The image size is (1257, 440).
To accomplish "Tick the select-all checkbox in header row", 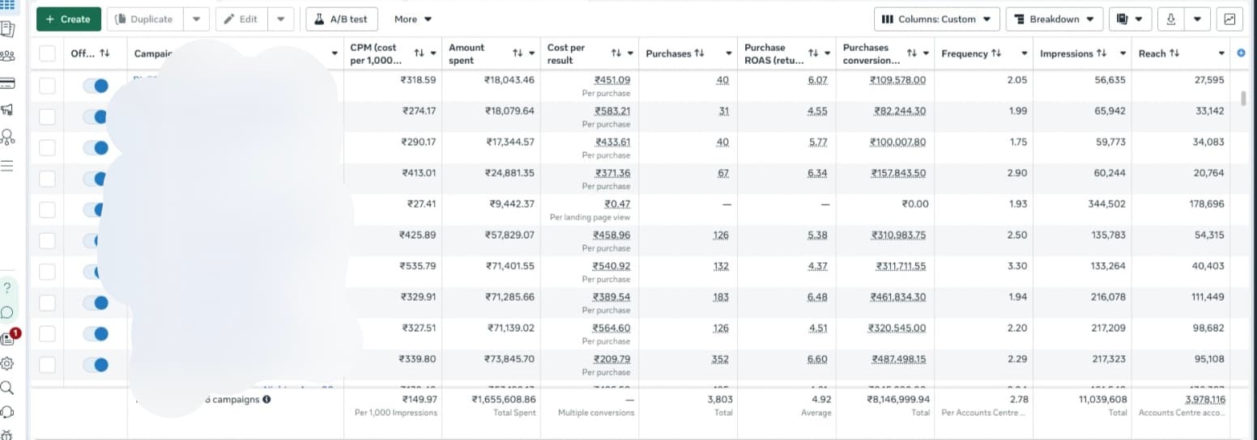I will [47, 53].
